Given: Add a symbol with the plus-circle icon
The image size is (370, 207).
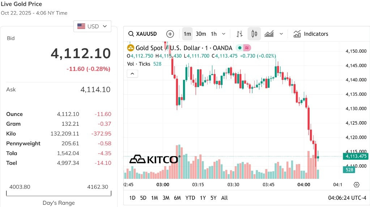Looking at the screenshot, I should [170, 34].
